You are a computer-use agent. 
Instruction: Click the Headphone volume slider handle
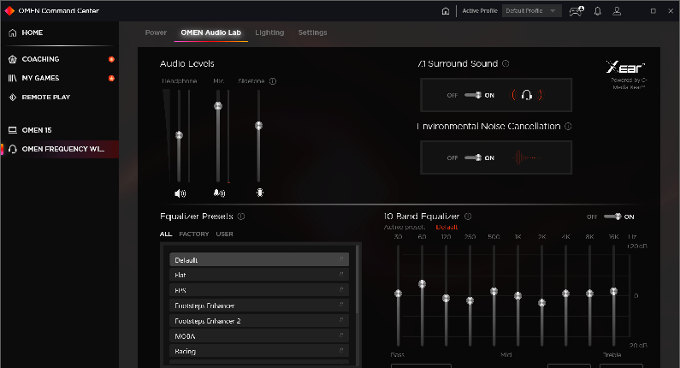pos(179,135)
